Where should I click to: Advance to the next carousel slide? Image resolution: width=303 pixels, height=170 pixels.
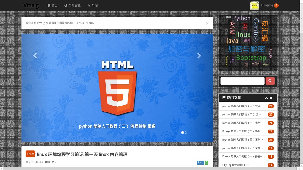[199, 56]
